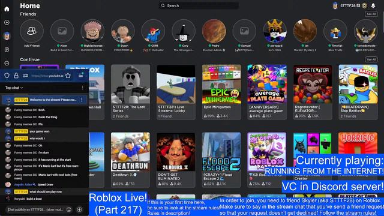The width and height of the screenshot is (384, 216).
Task: Expand the Top chat dropdown
Action: point(14,88)
